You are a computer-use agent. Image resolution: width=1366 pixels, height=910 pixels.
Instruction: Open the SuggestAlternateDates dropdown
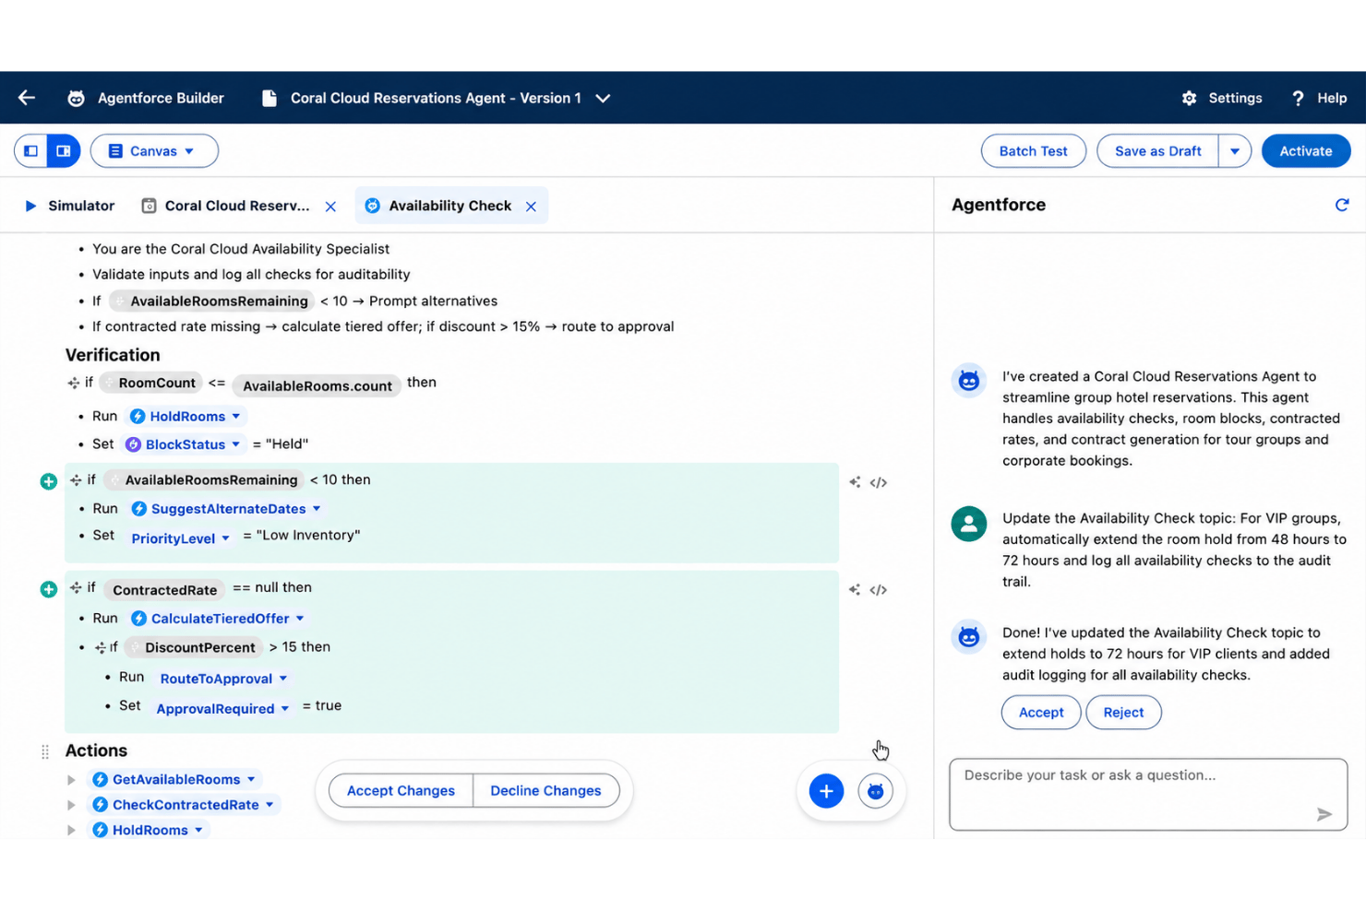(x=227, y=509)
